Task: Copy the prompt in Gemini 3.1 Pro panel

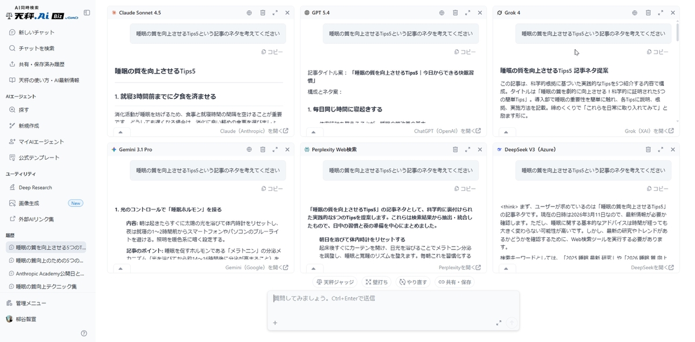Action: (x=272, y=189)
